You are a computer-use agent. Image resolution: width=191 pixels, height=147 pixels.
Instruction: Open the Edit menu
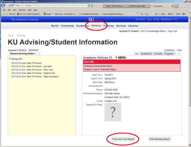(9, 10)
